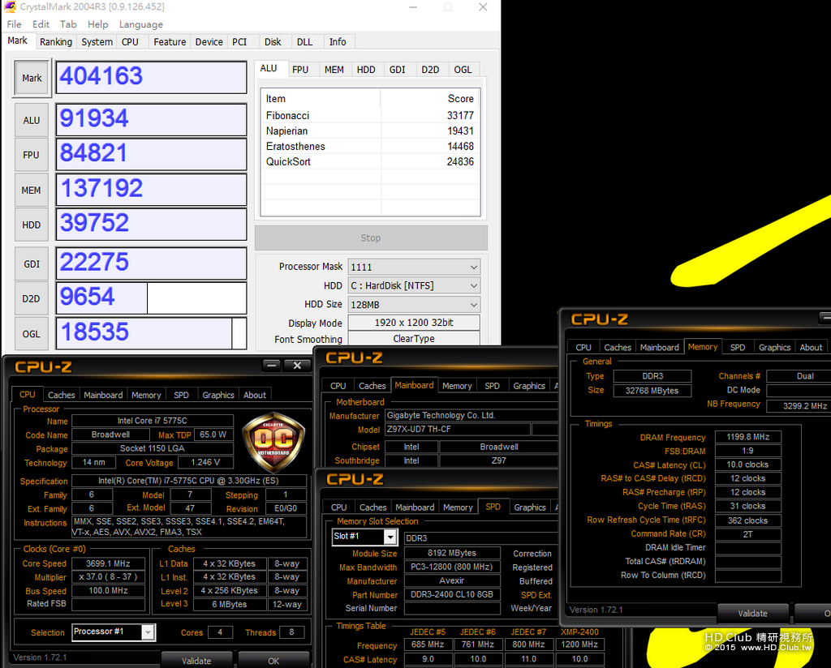831x668 pixels.
Task: Run the GDI benchmark button
Action: (x=32, y=263)
